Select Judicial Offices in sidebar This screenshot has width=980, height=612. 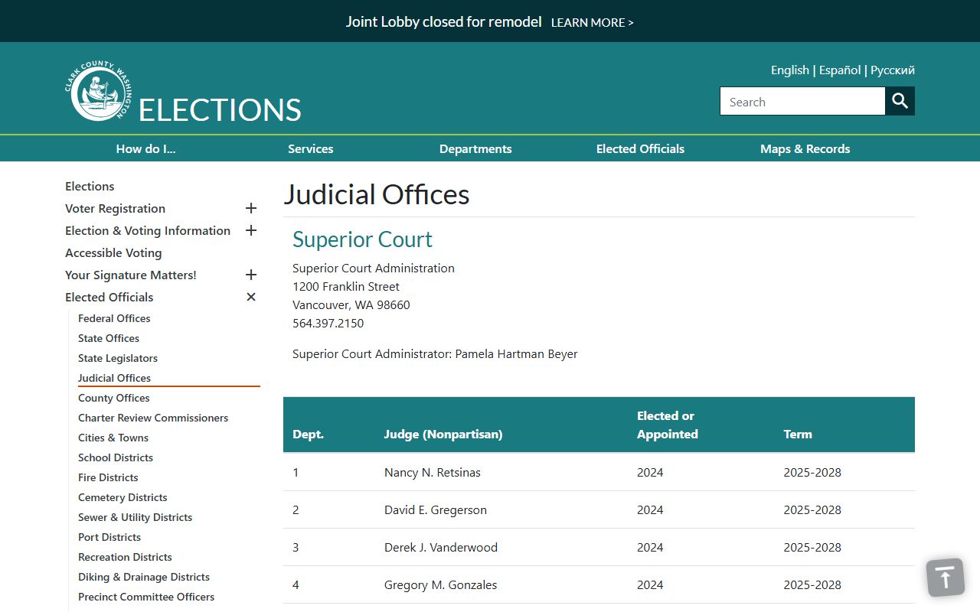coord(115,378)
